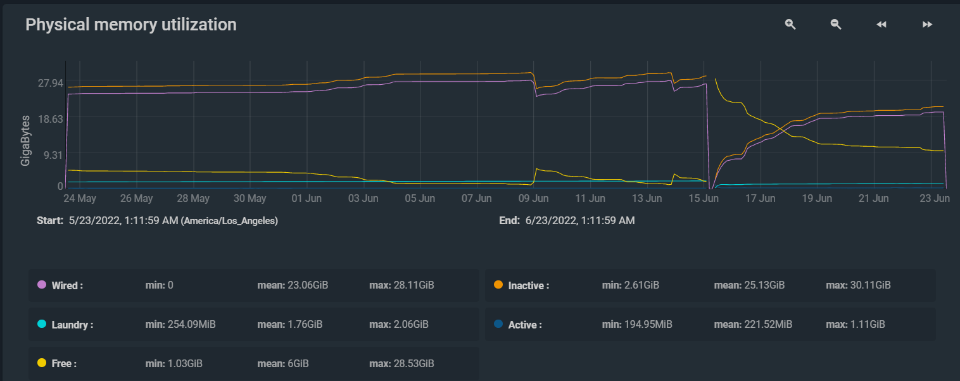Click the blue Active legend dot
Image resolution: width=960 pixels, height=381 pixels.
click(498, 325)
